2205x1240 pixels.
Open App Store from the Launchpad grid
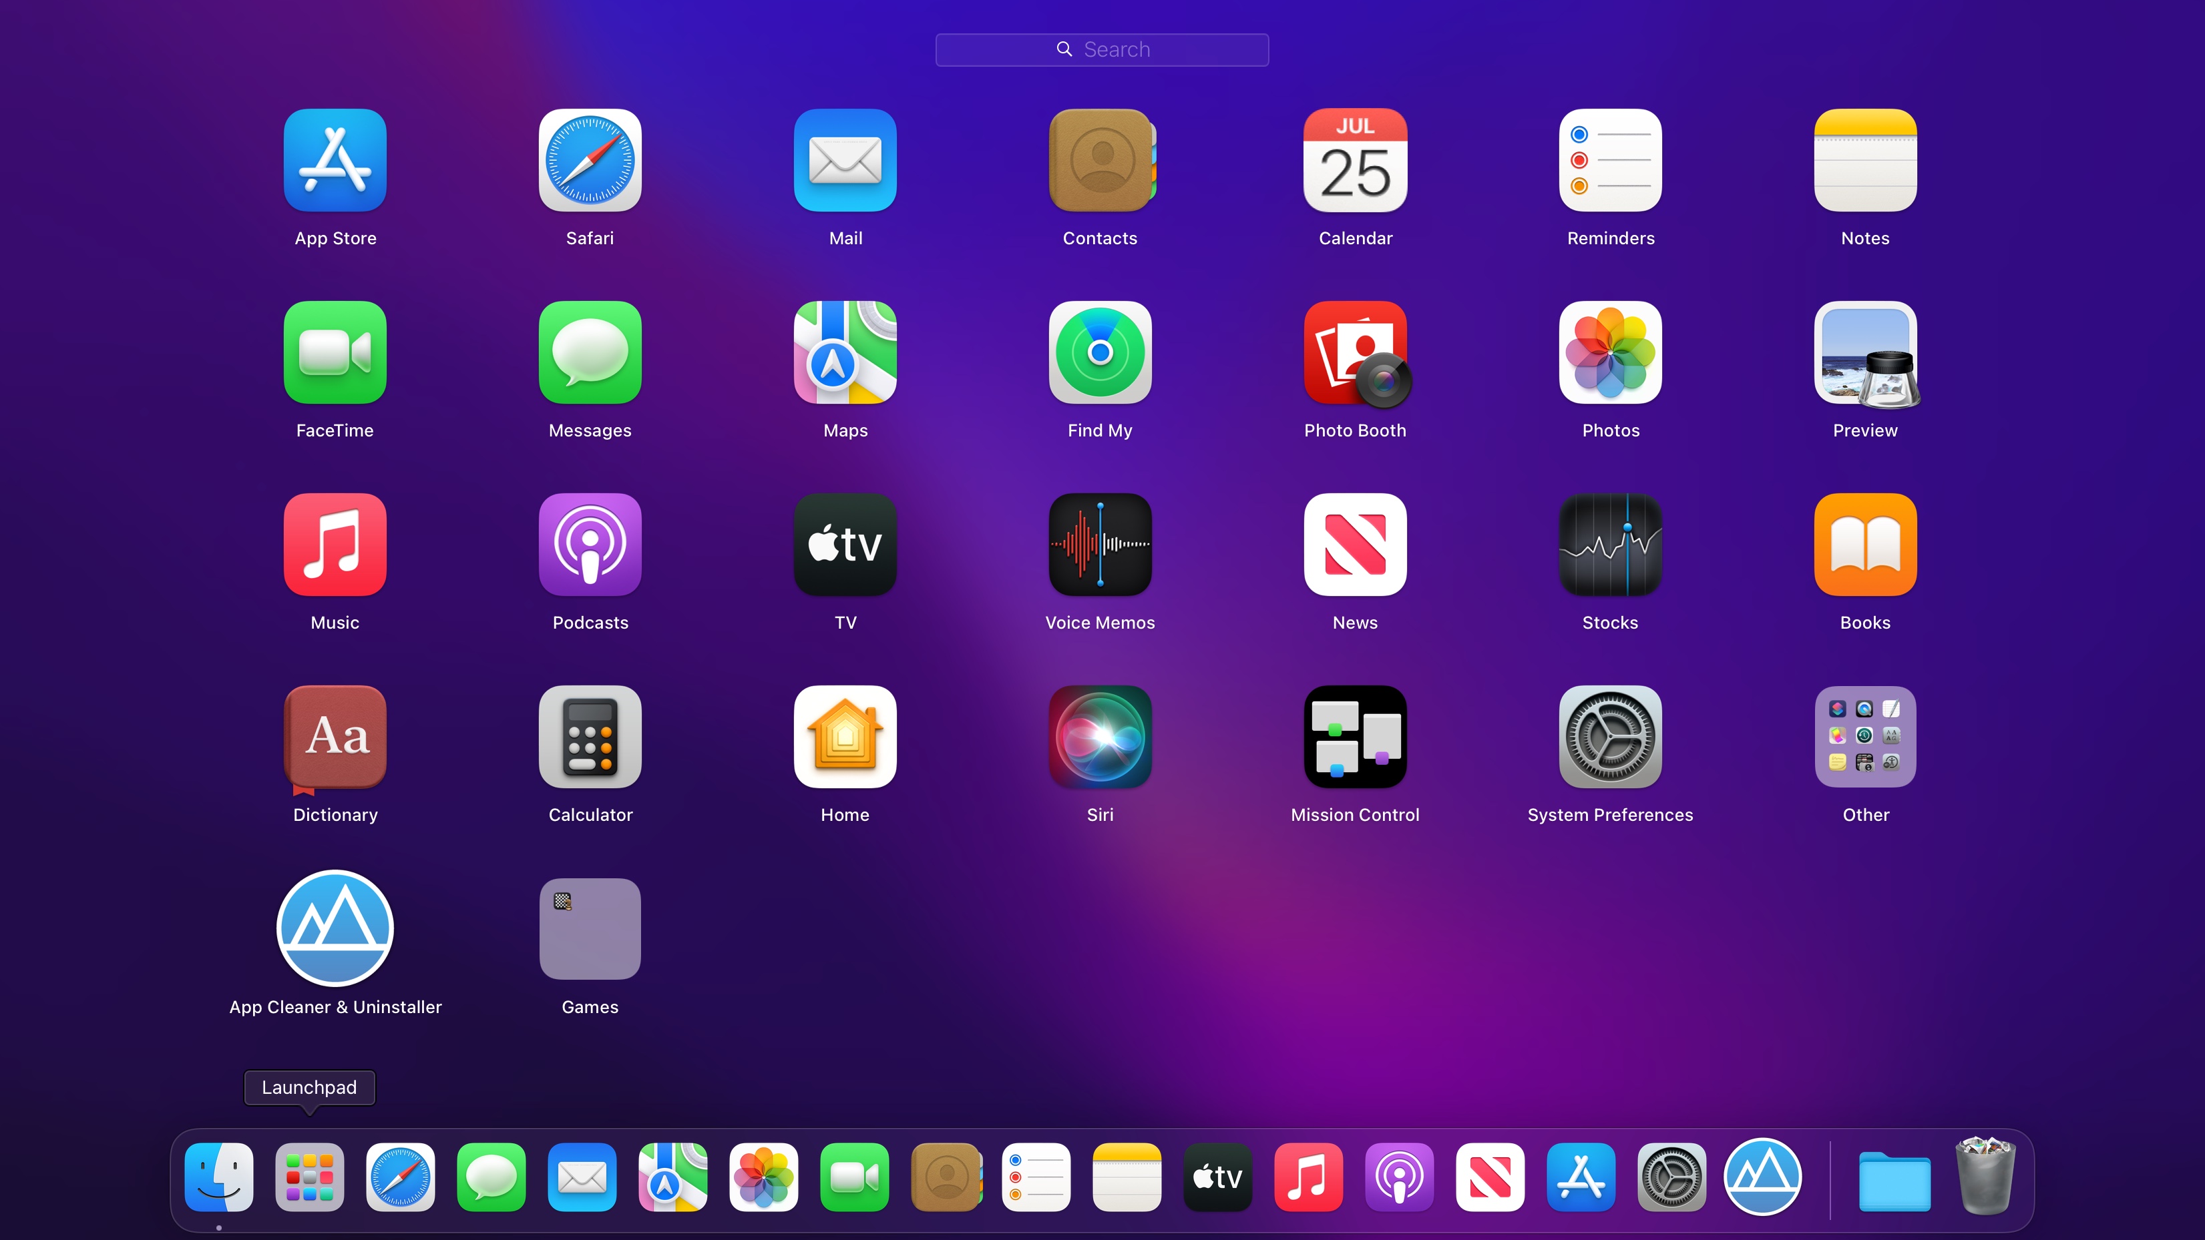(x=335, y=160)
